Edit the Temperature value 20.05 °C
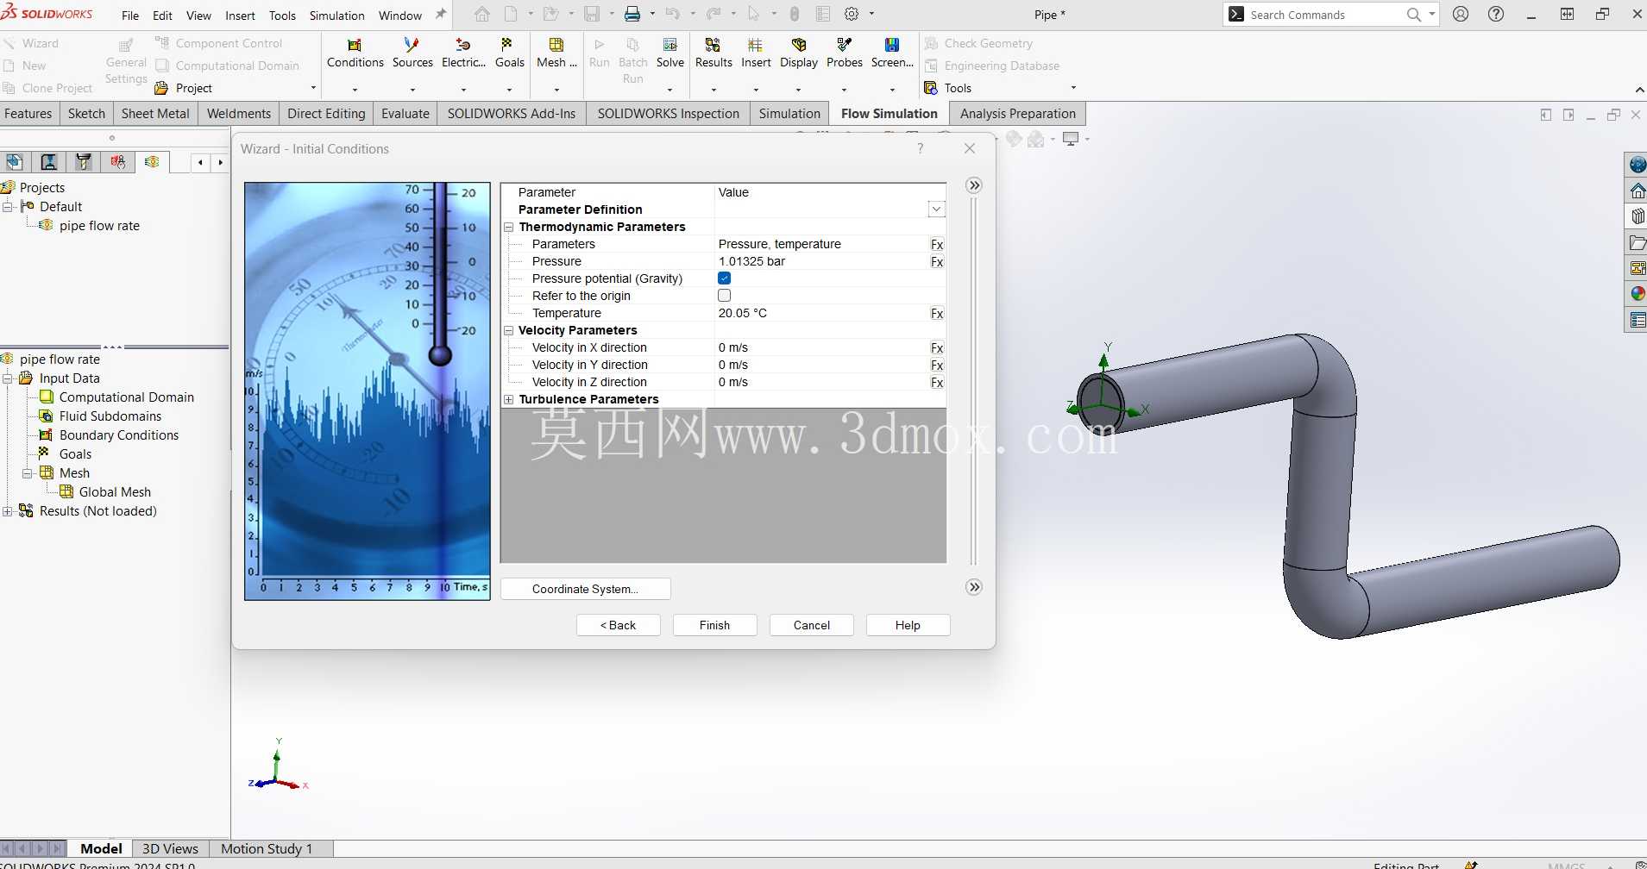 tap(822, 313)
